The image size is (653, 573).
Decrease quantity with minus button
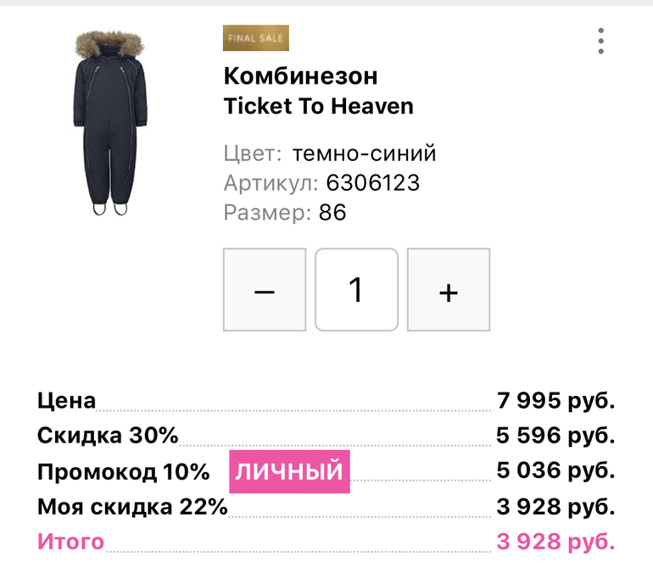point(265,290)
